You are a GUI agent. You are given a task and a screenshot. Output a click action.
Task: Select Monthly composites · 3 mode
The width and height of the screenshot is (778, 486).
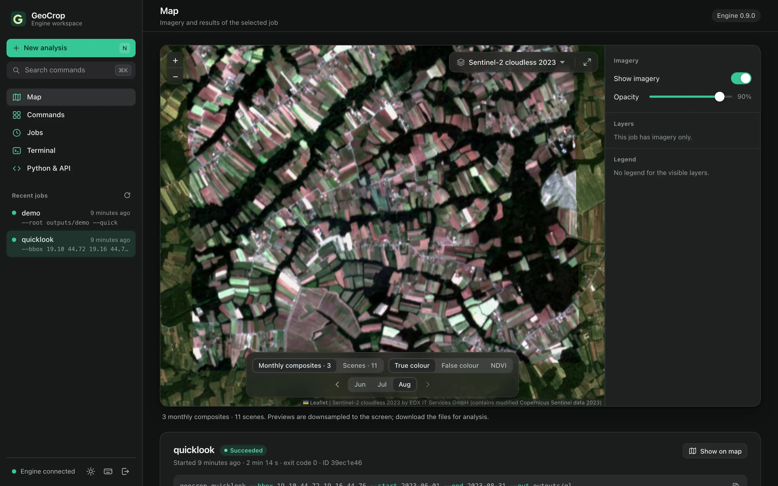click(294, 366)
